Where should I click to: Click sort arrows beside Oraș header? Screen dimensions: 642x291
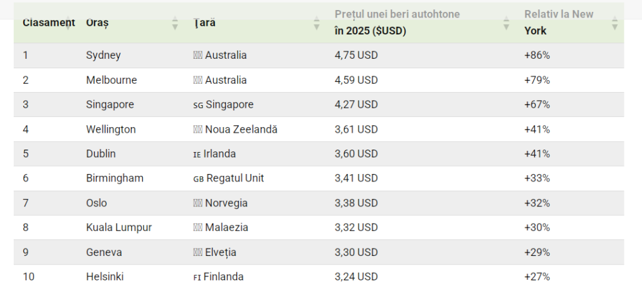coord(175,23)
